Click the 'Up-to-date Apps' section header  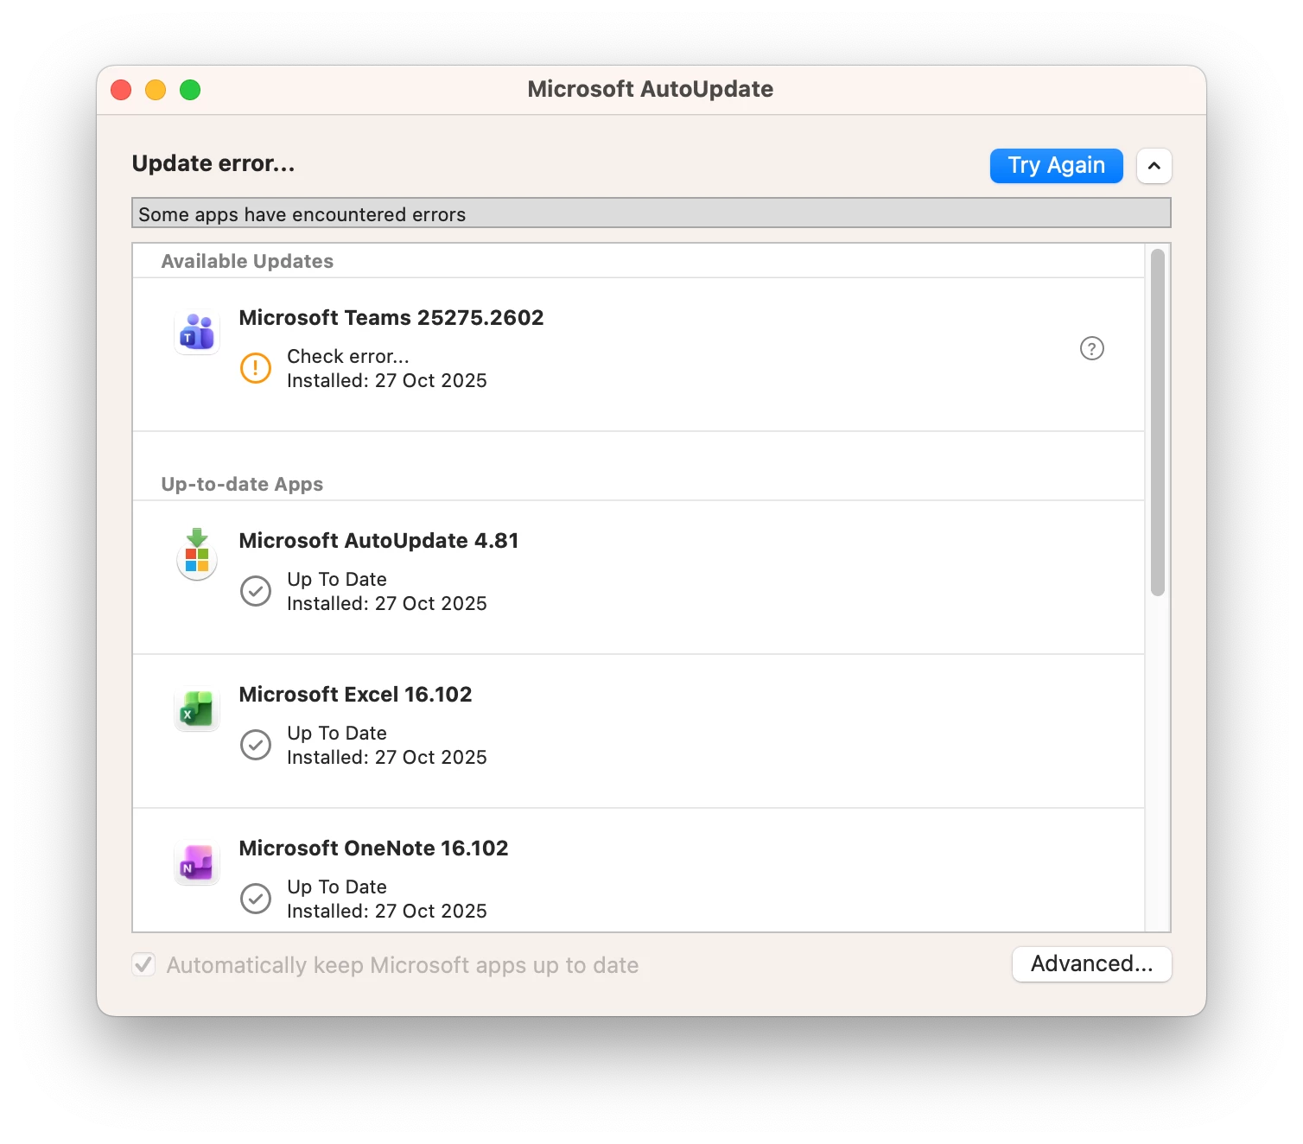(242, 484)
